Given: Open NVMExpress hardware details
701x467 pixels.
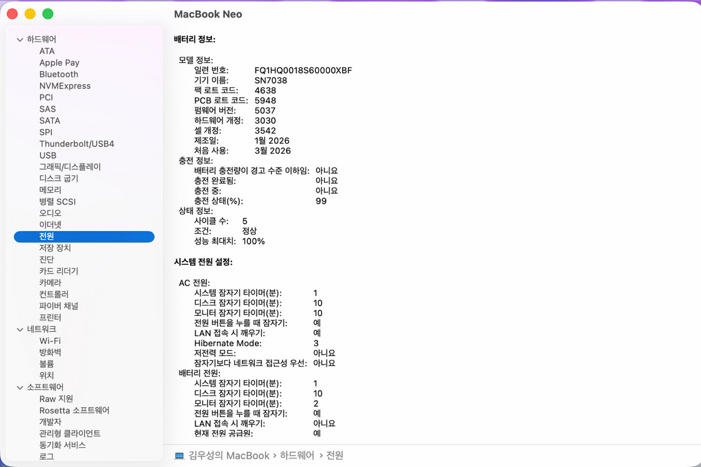Looking at the screenshot, I should pyautogui.click(x=65, y=85).
